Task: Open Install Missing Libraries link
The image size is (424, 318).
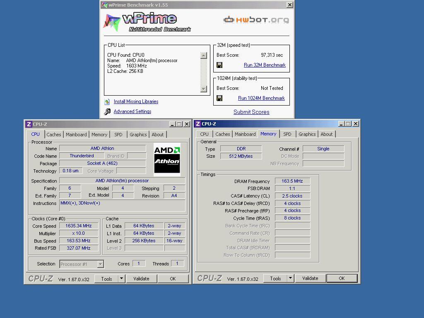Action: coord(136,101)
